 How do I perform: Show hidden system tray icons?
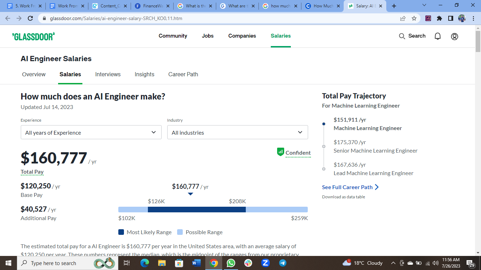(x=393, y=263)
